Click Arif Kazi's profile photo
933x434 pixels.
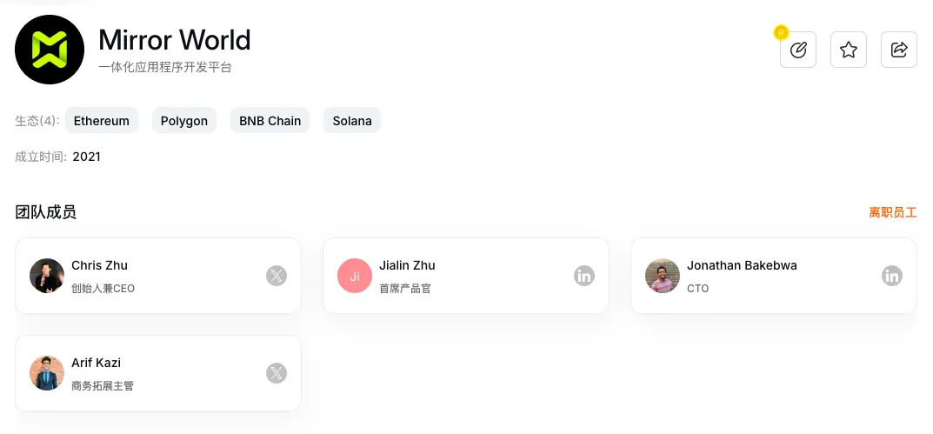coord(47,373)
